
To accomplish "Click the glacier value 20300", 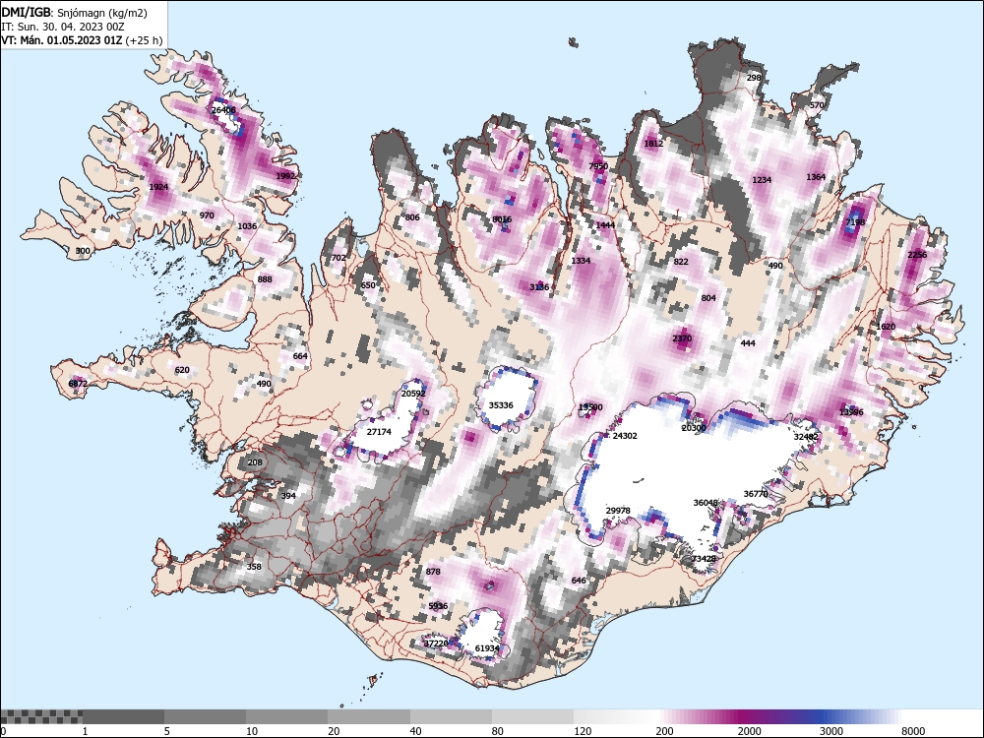I will [694, 428].
